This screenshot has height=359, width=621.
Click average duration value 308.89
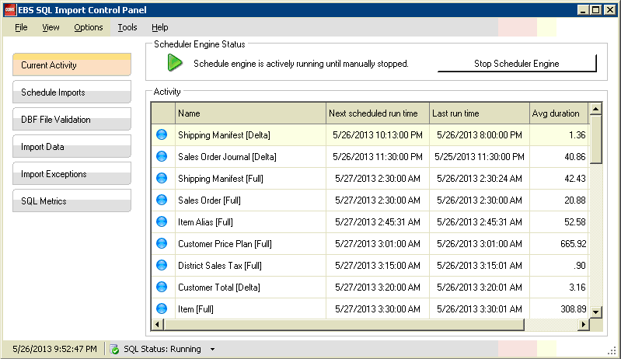[x=573, y=309]
